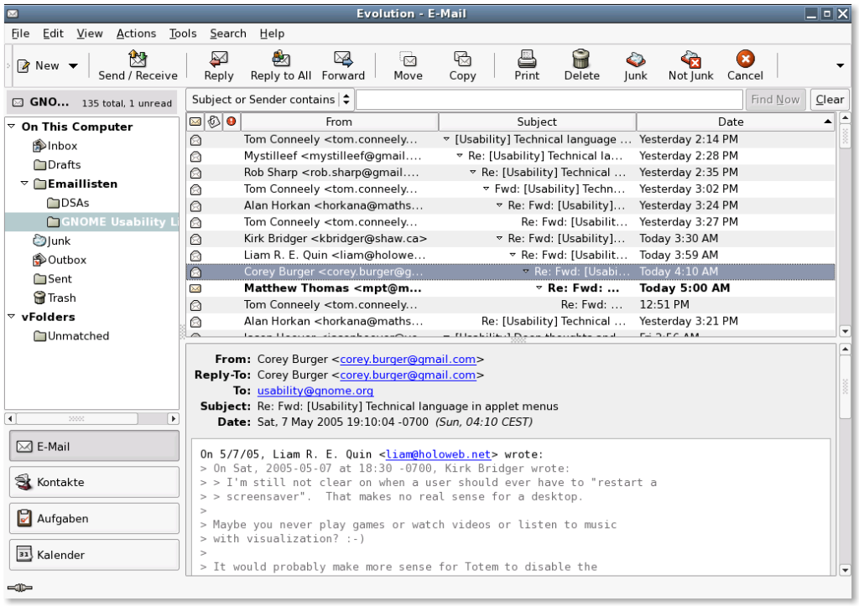
Task: Open the 'Subject or Sender contains' dropdown
Action: [345, 99]
